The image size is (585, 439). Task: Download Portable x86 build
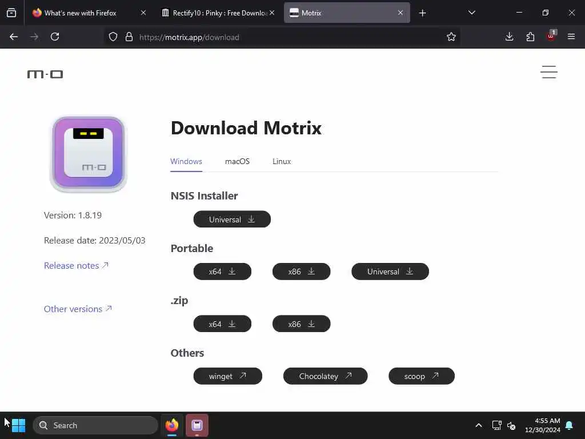coord(302,272)
